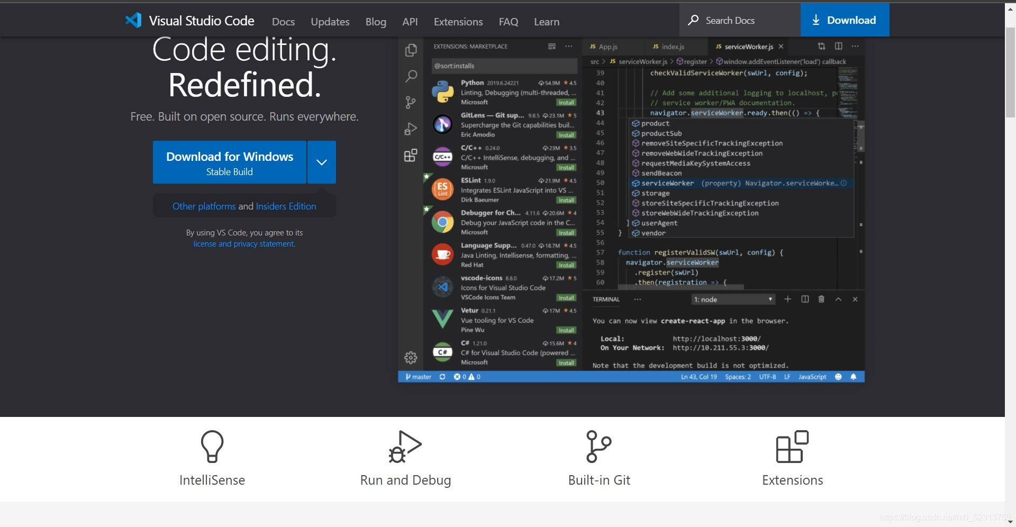Click the @sort:installs search box
Viewport: 1016px width, 527px height.
click(504, 66)
